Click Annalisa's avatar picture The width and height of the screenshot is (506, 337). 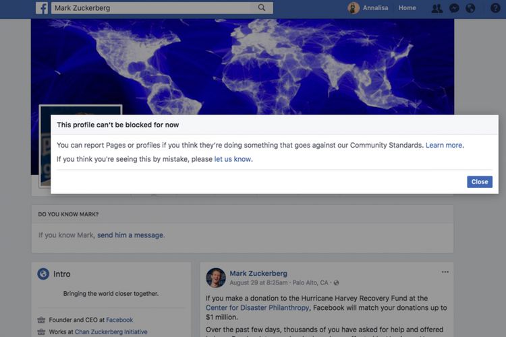(x=354, y=8)
